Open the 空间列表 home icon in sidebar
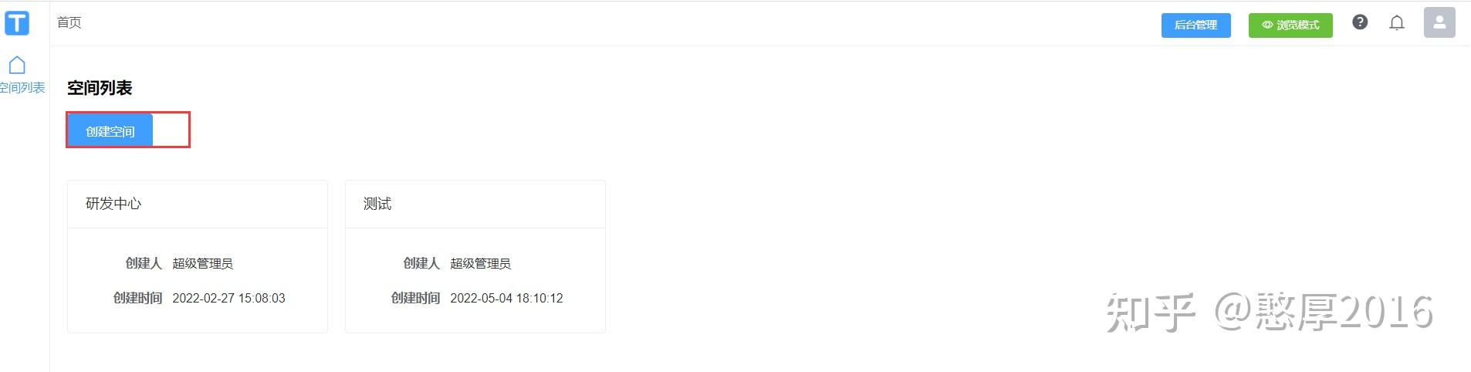Image resolution: width=1471 pixels, height=372 pixels. [17, 65]
